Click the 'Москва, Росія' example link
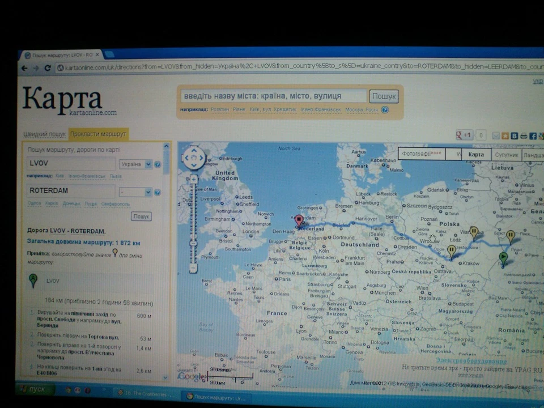 361,109
